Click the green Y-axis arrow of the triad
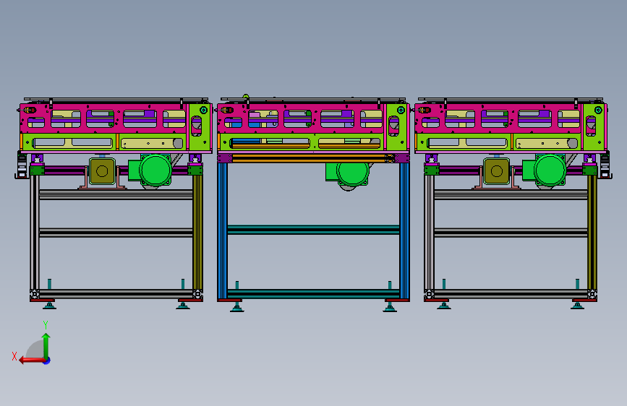This screenshot has width=627, height=406. (x=46, y=345)
